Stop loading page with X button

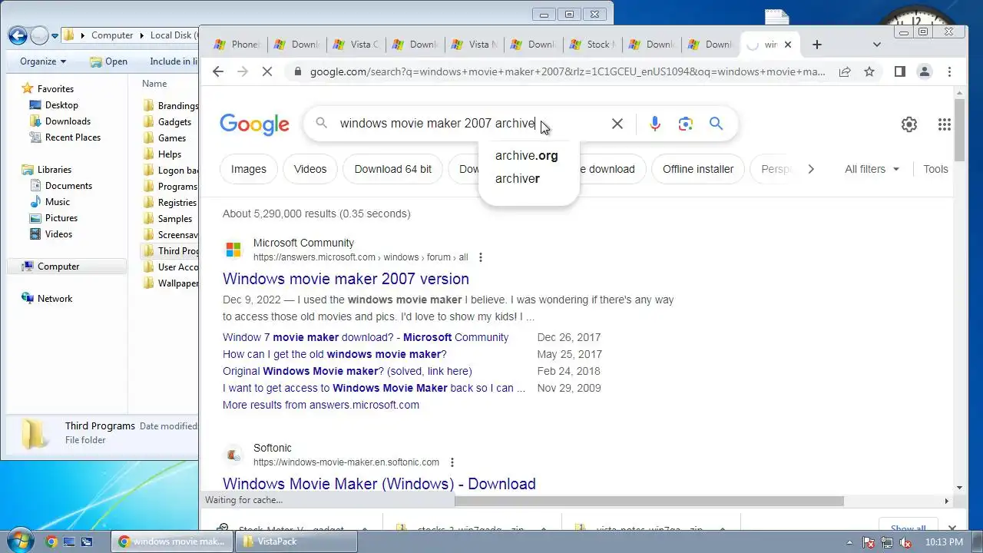(x=267, y=71)
